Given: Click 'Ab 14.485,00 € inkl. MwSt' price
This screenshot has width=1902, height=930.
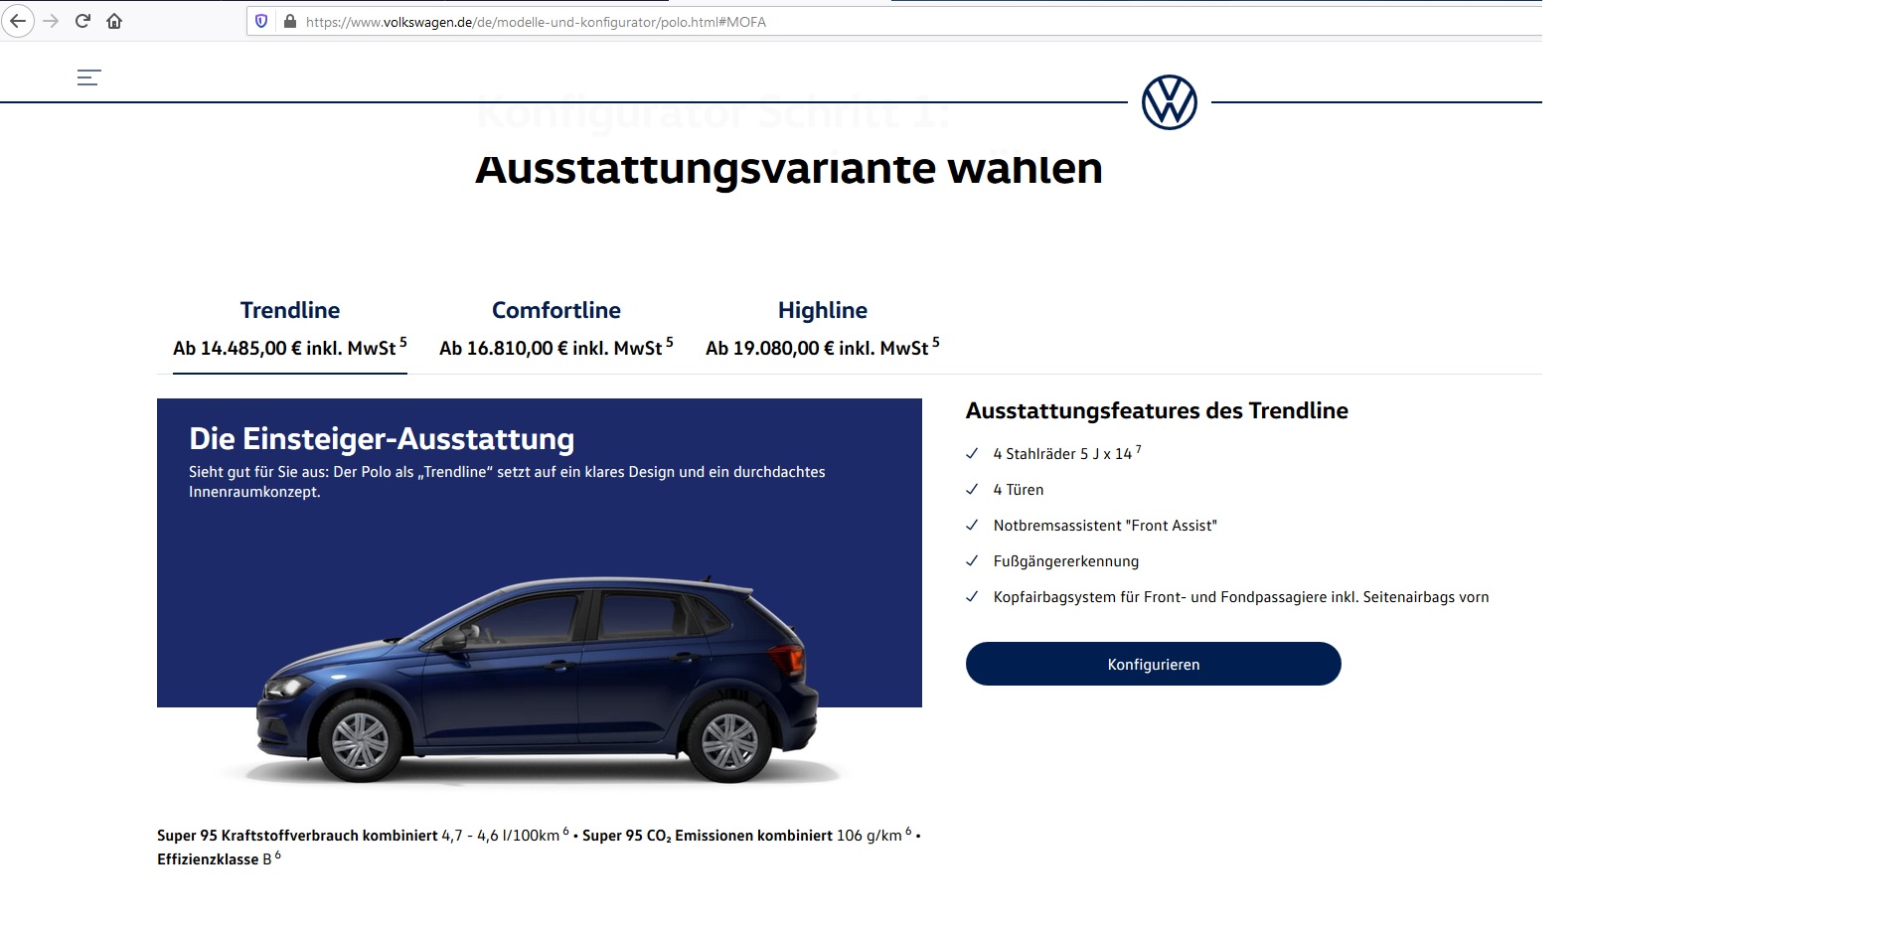Looking at the screenshot, I should 284,349.
